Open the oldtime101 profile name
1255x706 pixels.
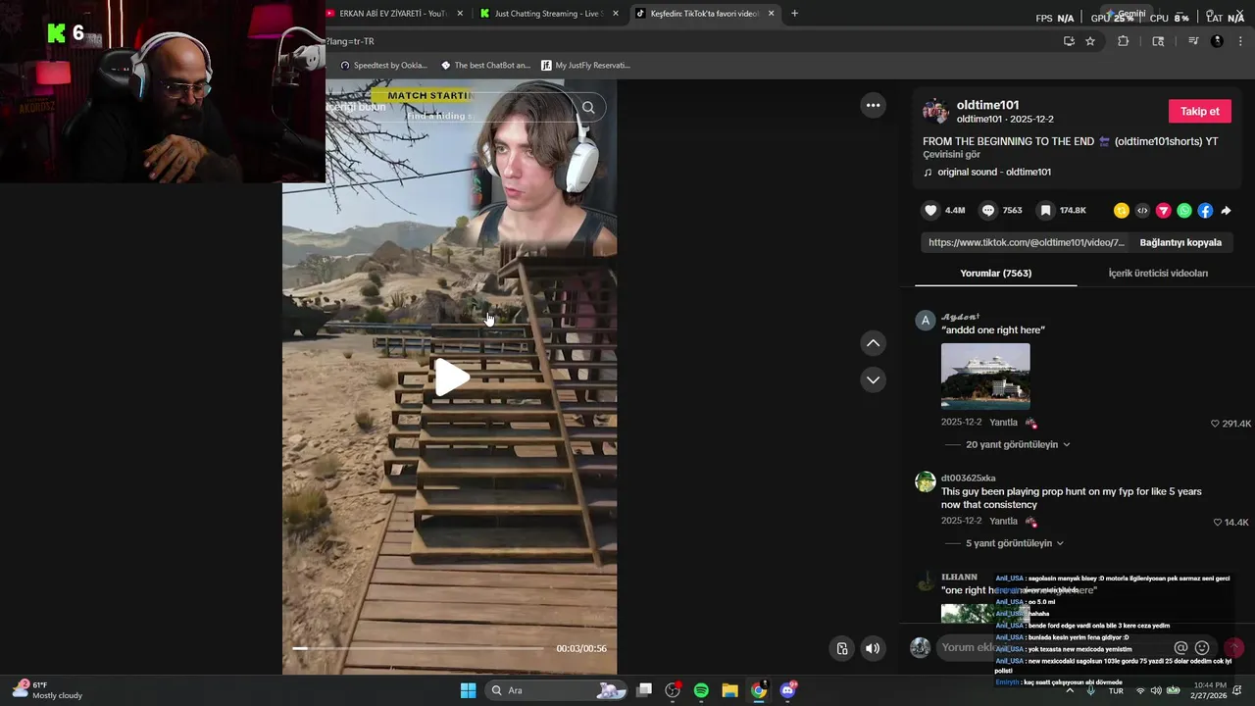987,105
